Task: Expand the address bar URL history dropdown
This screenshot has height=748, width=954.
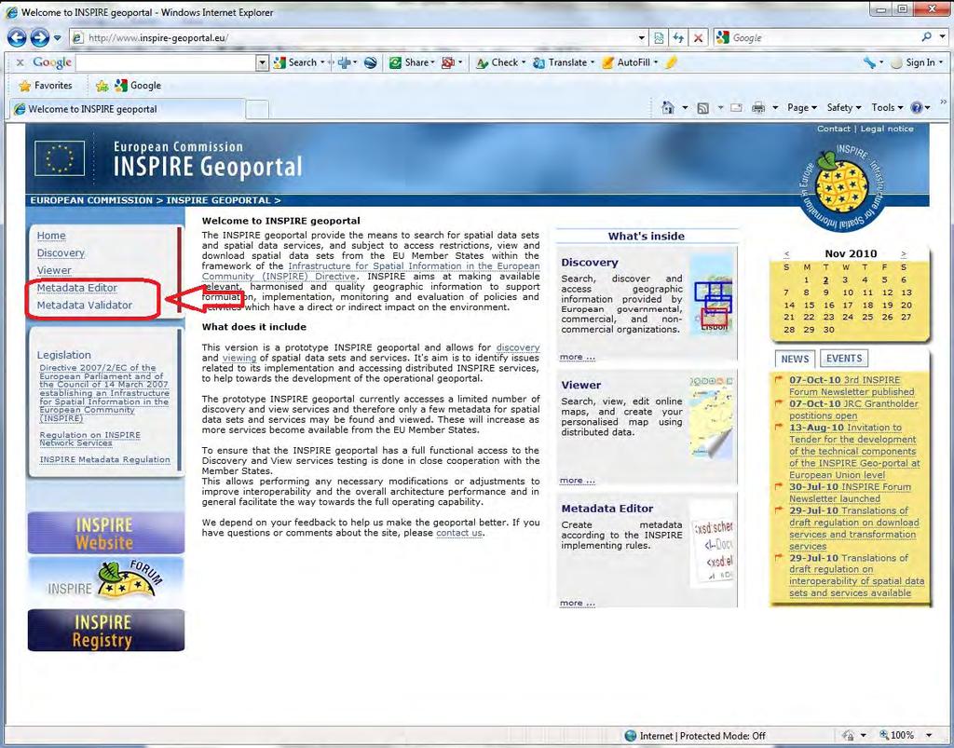Action: pos(641,37)
